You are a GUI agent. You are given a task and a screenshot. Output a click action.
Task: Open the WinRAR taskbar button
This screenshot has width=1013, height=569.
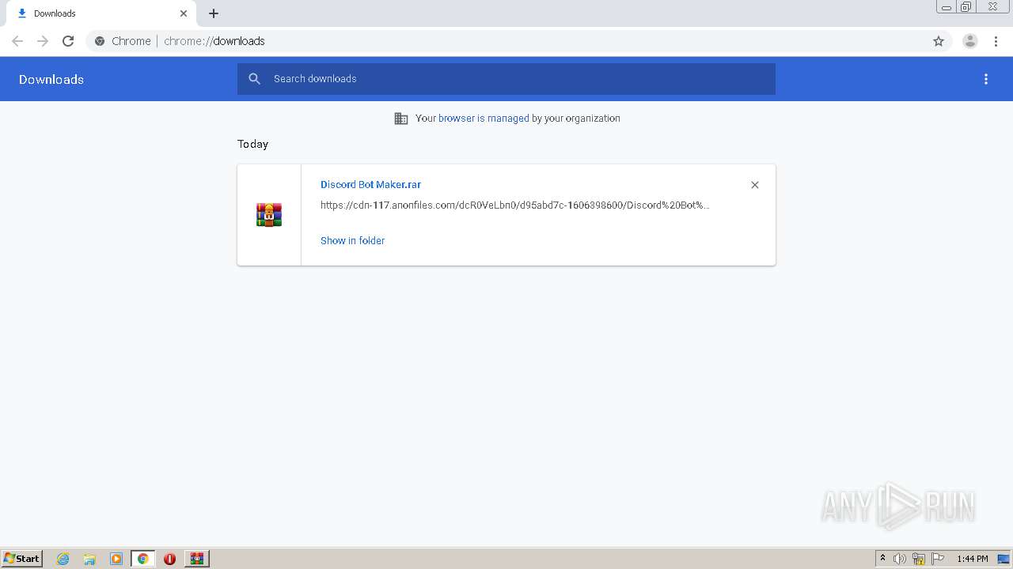click(197, 559)
